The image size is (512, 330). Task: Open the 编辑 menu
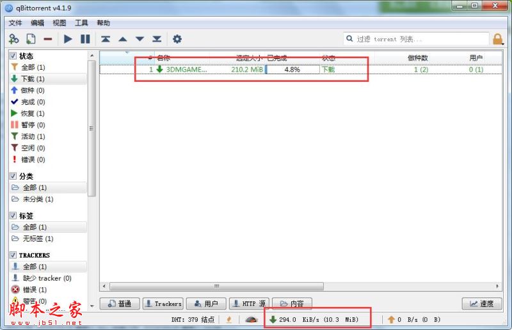coord(37,23)
